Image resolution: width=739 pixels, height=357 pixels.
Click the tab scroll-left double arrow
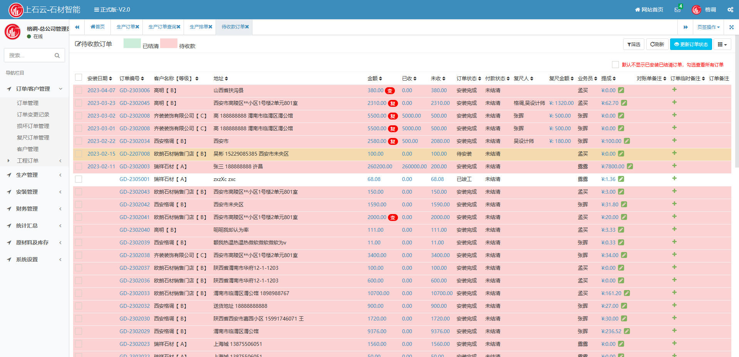click(77, 27)
